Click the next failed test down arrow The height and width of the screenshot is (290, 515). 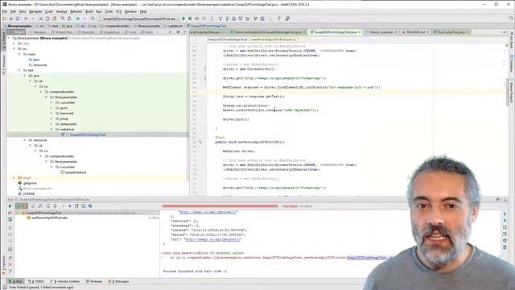tap(70, 206)
